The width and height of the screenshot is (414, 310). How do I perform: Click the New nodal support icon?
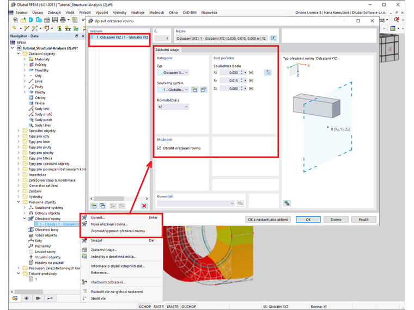click(x=60, y=28)
